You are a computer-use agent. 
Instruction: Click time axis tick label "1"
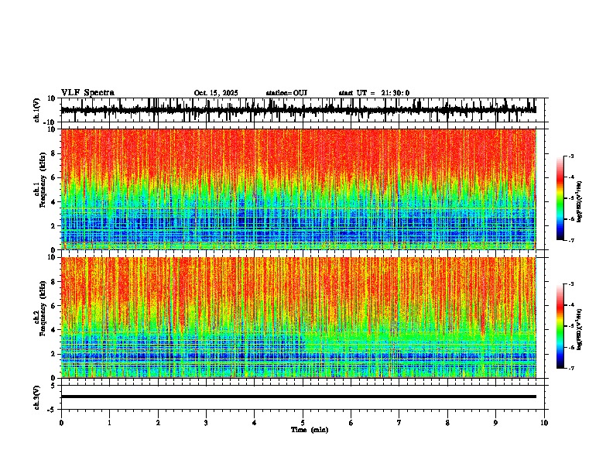(109, 423)
